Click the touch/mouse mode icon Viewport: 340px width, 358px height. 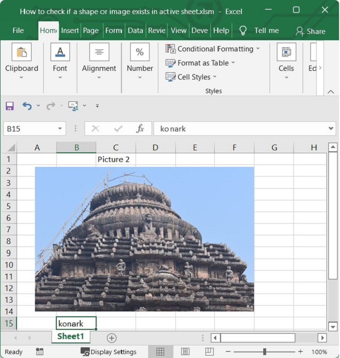[73, 106]
